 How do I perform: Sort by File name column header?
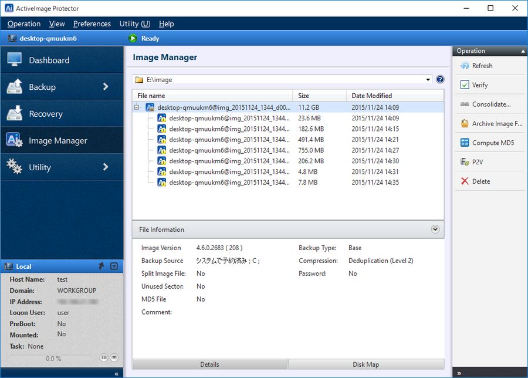212,96
